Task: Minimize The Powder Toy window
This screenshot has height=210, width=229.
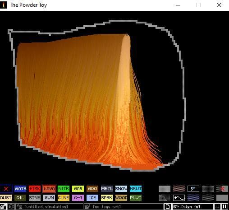Action: click(178, 5)
